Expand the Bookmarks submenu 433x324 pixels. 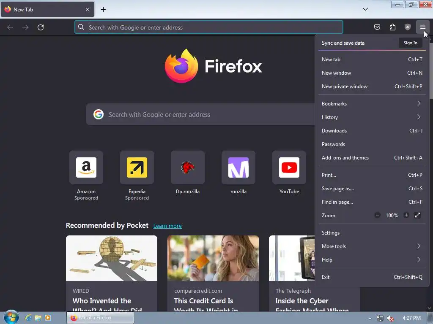[372, 104]
